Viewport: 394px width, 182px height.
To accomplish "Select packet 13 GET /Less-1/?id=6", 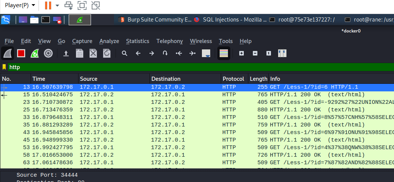I will 197,87.
